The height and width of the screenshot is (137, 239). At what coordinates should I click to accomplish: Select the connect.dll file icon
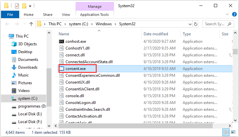click(x=62, y=55)
